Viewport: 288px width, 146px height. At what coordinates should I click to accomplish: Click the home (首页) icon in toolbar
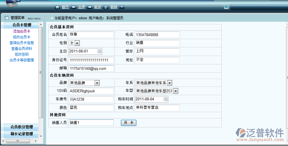pyautogui.click(x=57, y=7)
